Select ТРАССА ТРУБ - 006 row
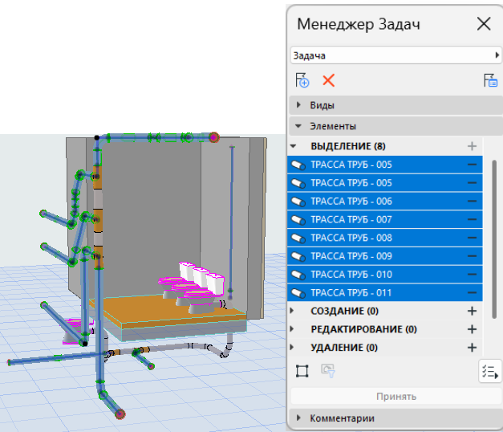503x432 pixels. (385, 201)
